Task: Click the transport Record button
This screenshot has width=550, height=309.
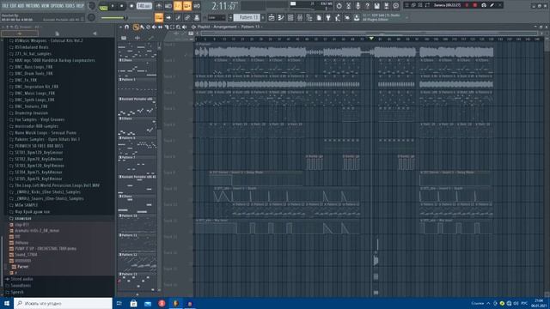Action: 131,6
